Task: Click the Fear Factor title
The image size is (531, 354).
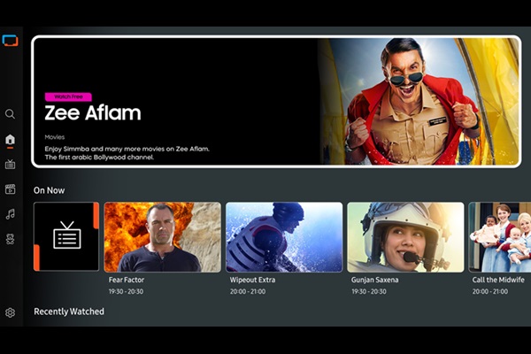Action: (127, 280)
